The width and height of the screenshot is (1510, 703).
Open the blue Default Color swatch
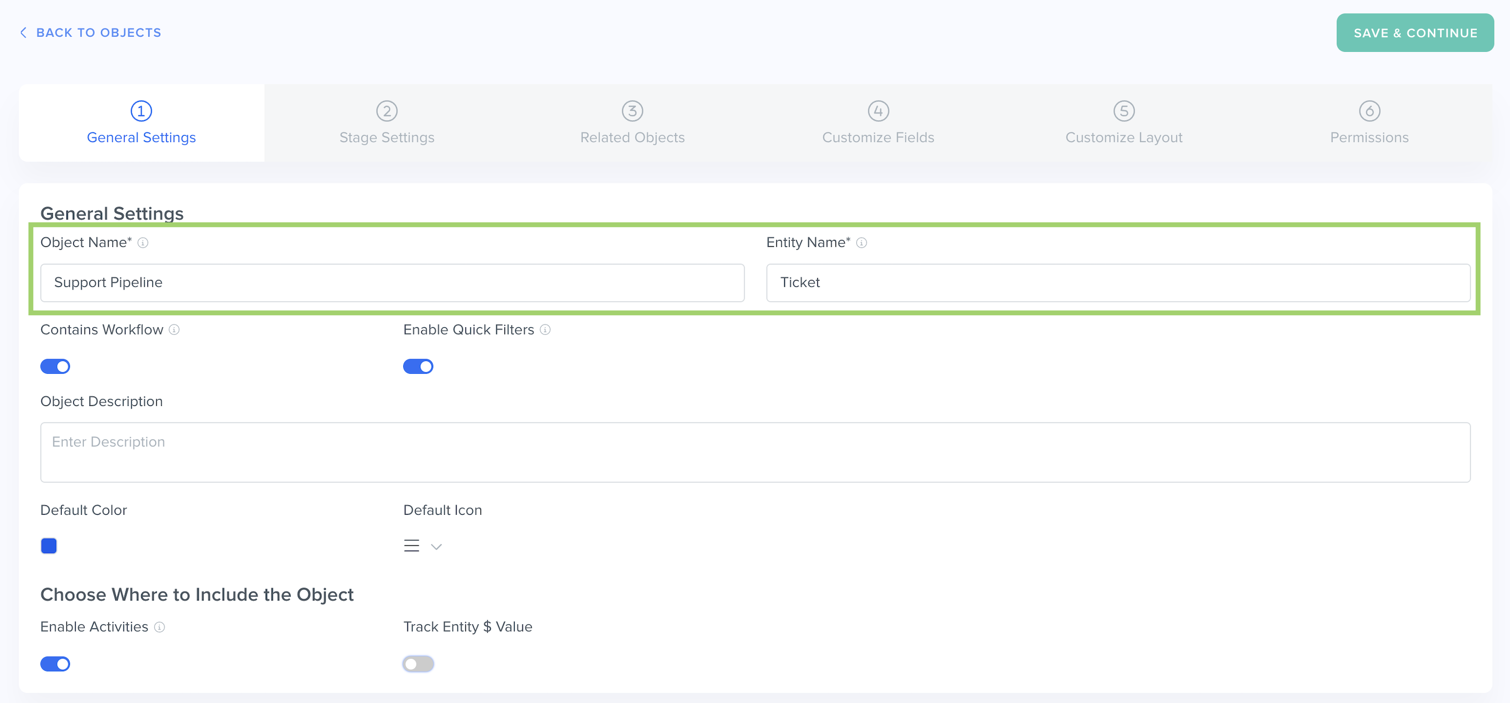[49, 546]
